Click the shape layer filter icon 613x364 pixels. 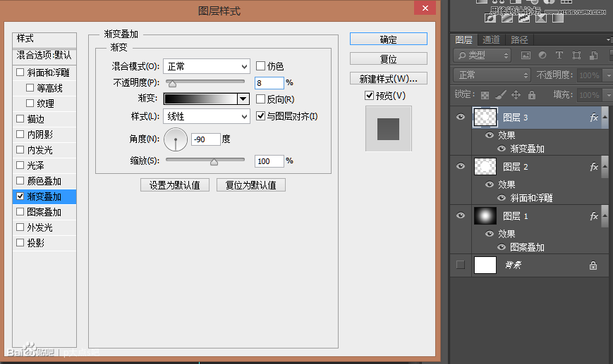point(577,56)
